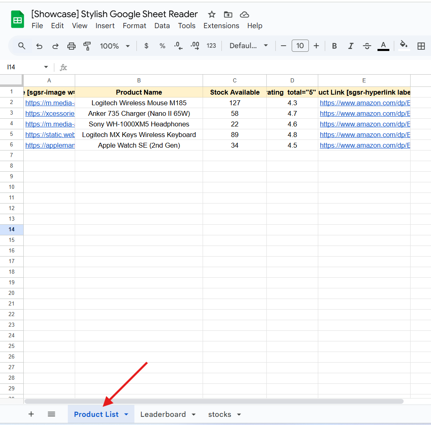
Task: Format as percent
Action: click(x=163, y=46)
